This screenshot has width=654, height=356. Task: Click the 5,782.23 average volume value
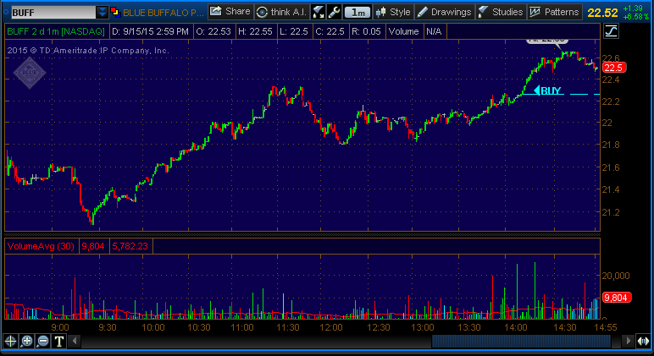[x=130, y=246]
